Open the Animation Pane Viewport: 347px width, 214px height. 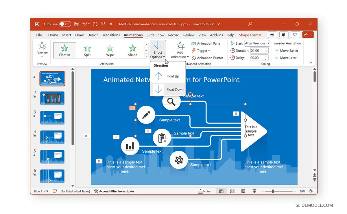click(206, 43)
